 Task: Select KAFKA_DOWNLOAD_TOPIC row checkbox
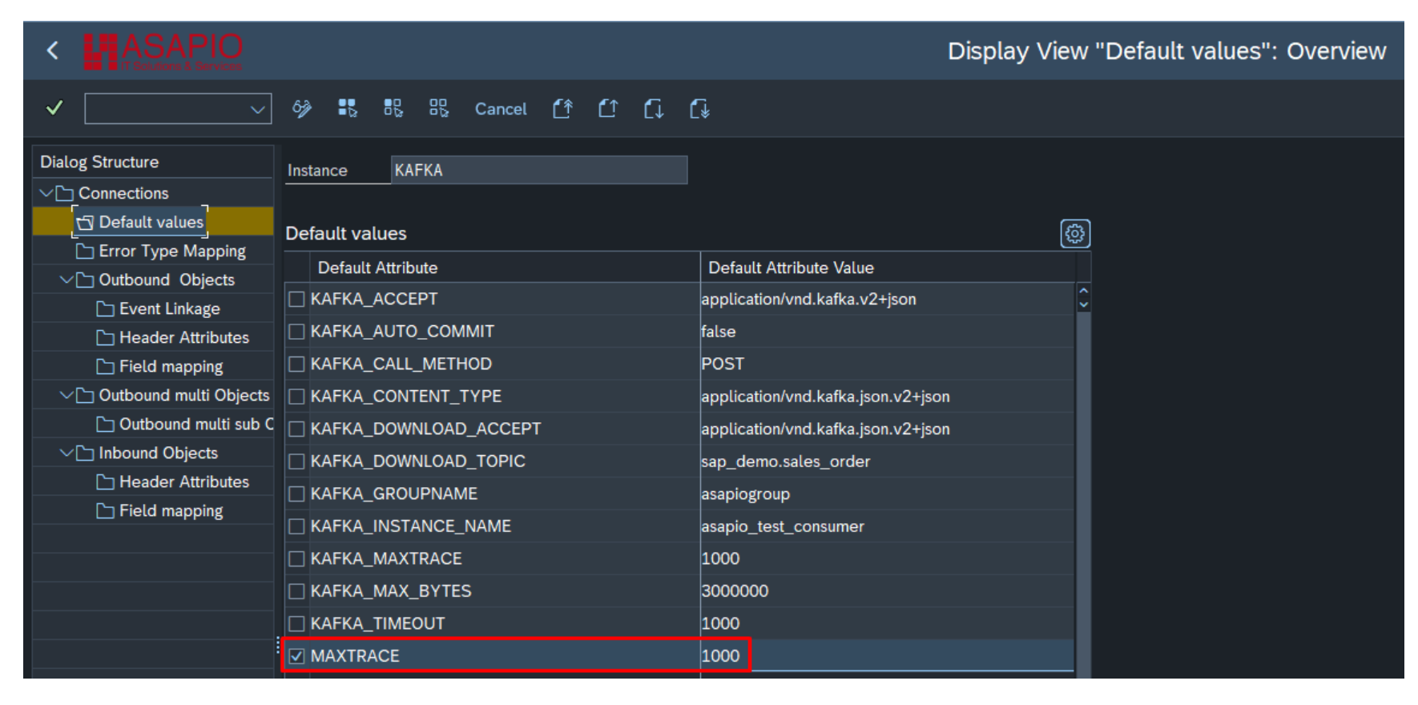[297, 461]
